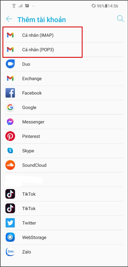
Task: Check the battery indicator in status bar
Action: (x=106, y=6)
